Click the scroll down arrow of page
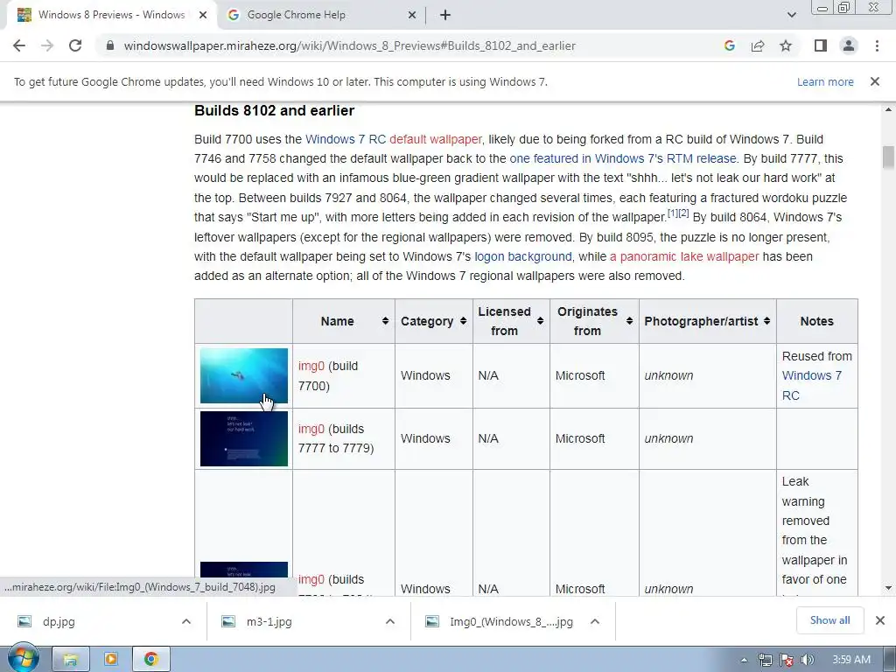 click(x=887, y=588)
